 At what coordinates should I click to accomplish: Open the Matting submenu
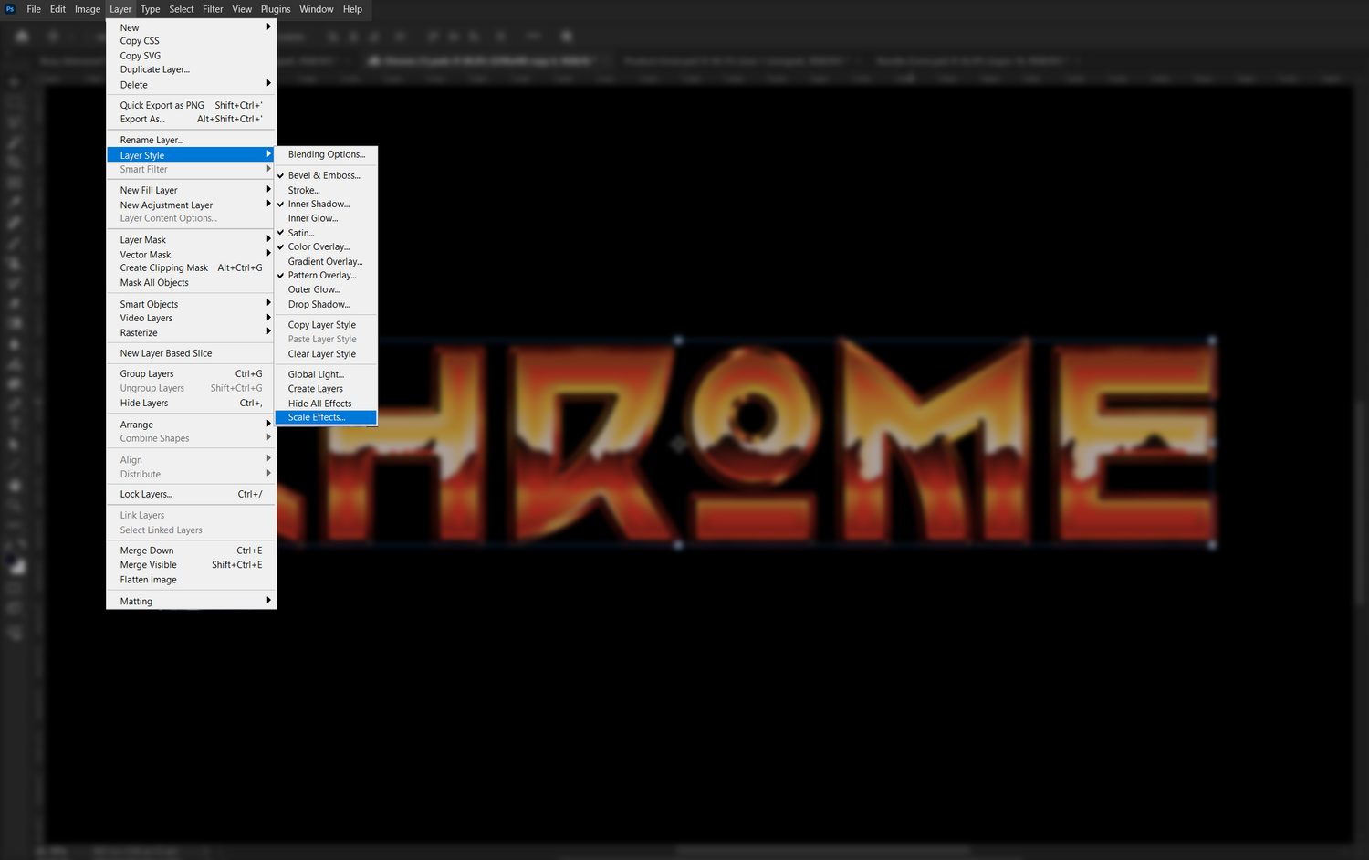tap(192, 601)
